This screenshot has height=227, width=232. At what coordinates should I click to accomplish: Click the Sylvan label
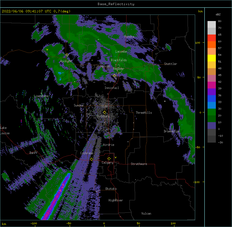(105, 66)
